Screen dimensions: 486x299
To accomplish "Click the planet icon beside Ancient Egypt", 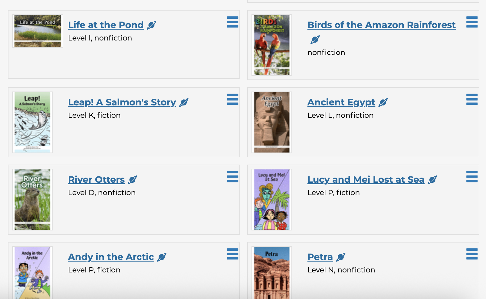I will click(x=383, y=102).
